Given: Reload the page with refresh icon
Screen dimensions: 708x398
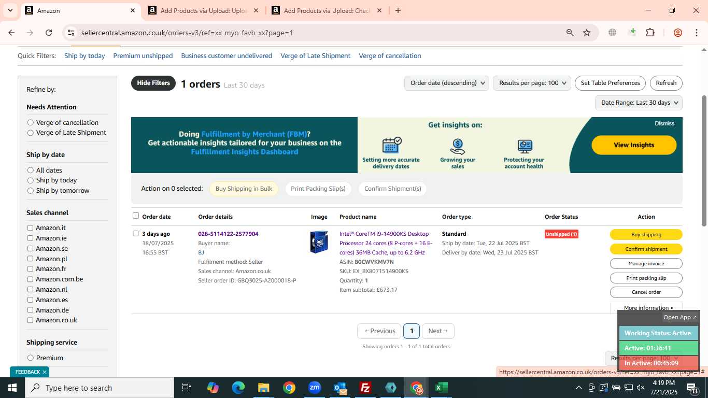Looking at the screenshot, I should [49, 33].
